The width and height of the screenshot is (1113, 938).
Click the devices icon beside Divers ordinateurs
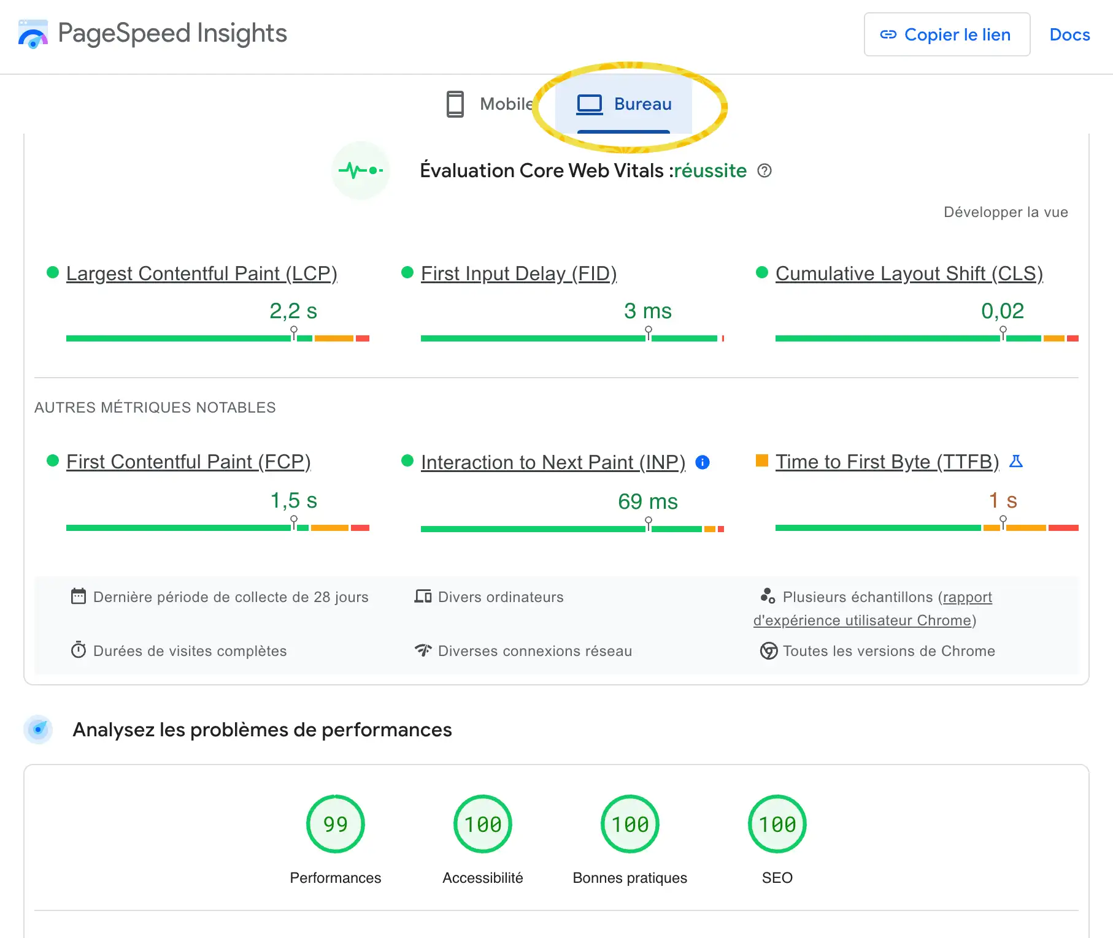pos(423,596)
